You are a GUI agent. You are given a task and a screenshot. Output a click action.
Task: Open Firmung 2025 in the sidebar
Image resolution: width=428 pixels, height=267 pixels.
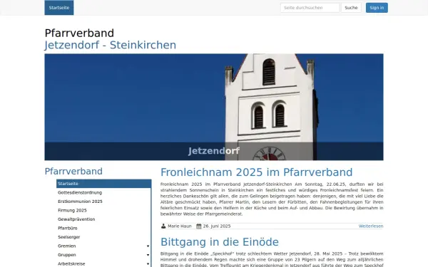72,210
